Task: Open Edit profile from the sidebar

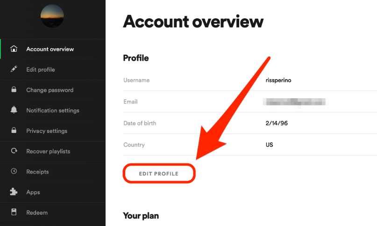Action: pyautogui.click(x=53, y=70)
